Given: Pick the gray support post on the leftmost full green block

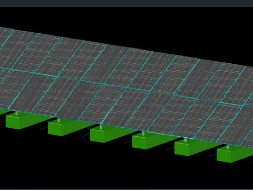Looking at the screenshot, I should tap(16, 113).
